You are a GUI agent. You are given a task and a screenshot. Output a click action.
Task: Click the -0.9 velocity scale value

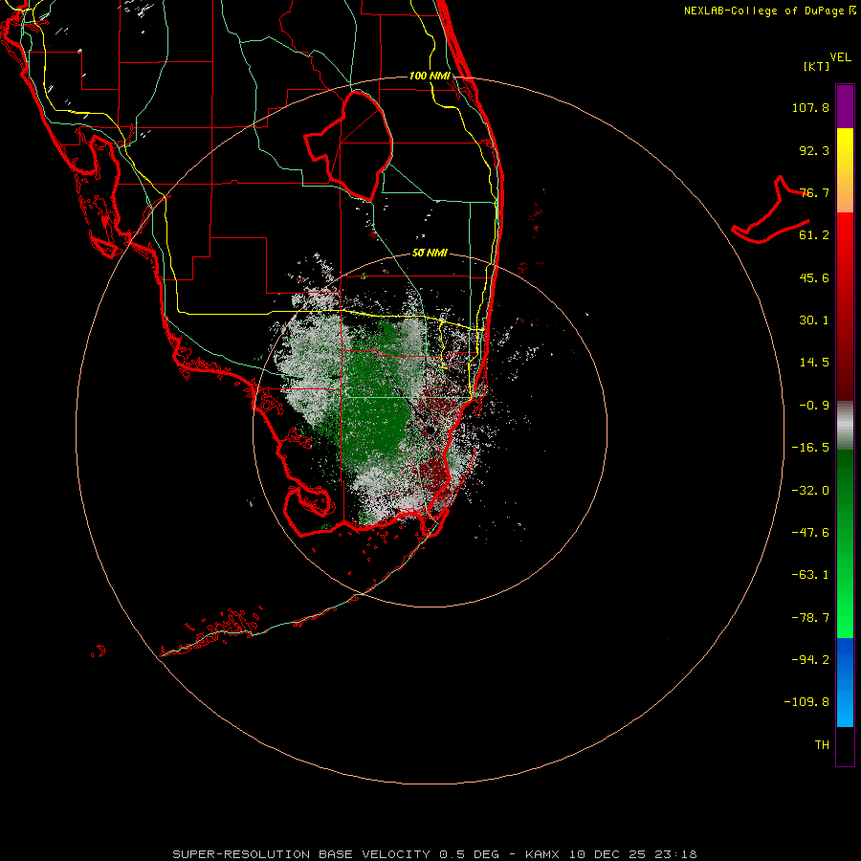(x=814, y=406)
